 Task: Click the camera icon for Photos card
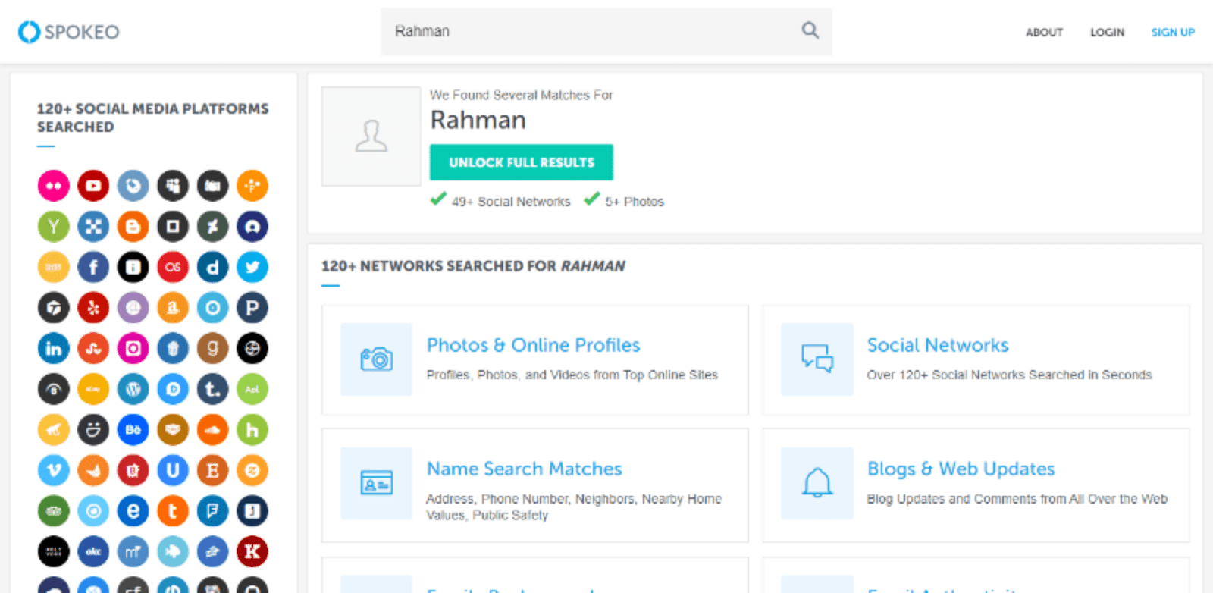coord(376,359)
